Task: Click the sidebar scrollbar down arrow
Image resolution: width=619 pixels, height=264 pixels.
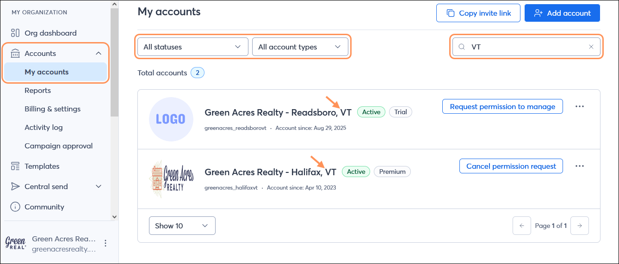Action: [114, 216]
